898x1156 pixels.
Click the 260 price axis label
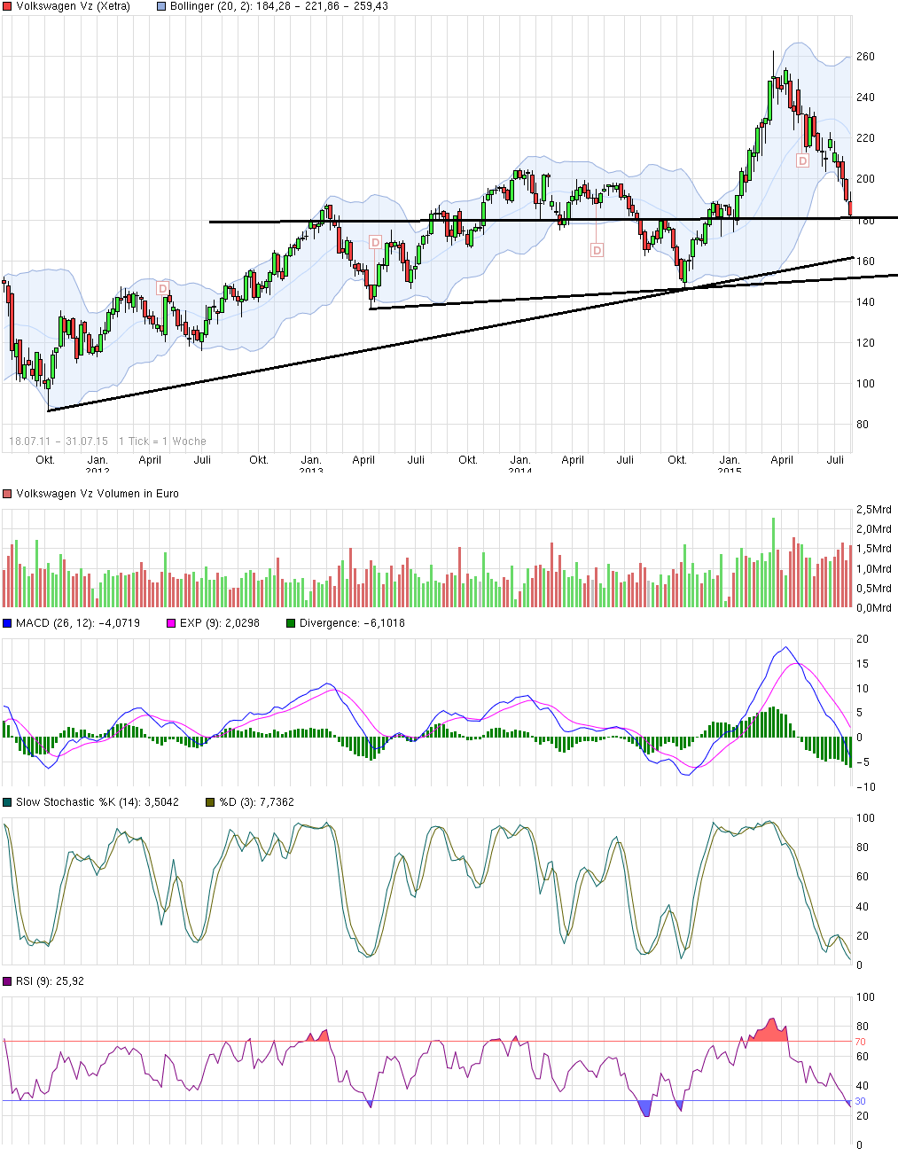click(x=865, y=57)
